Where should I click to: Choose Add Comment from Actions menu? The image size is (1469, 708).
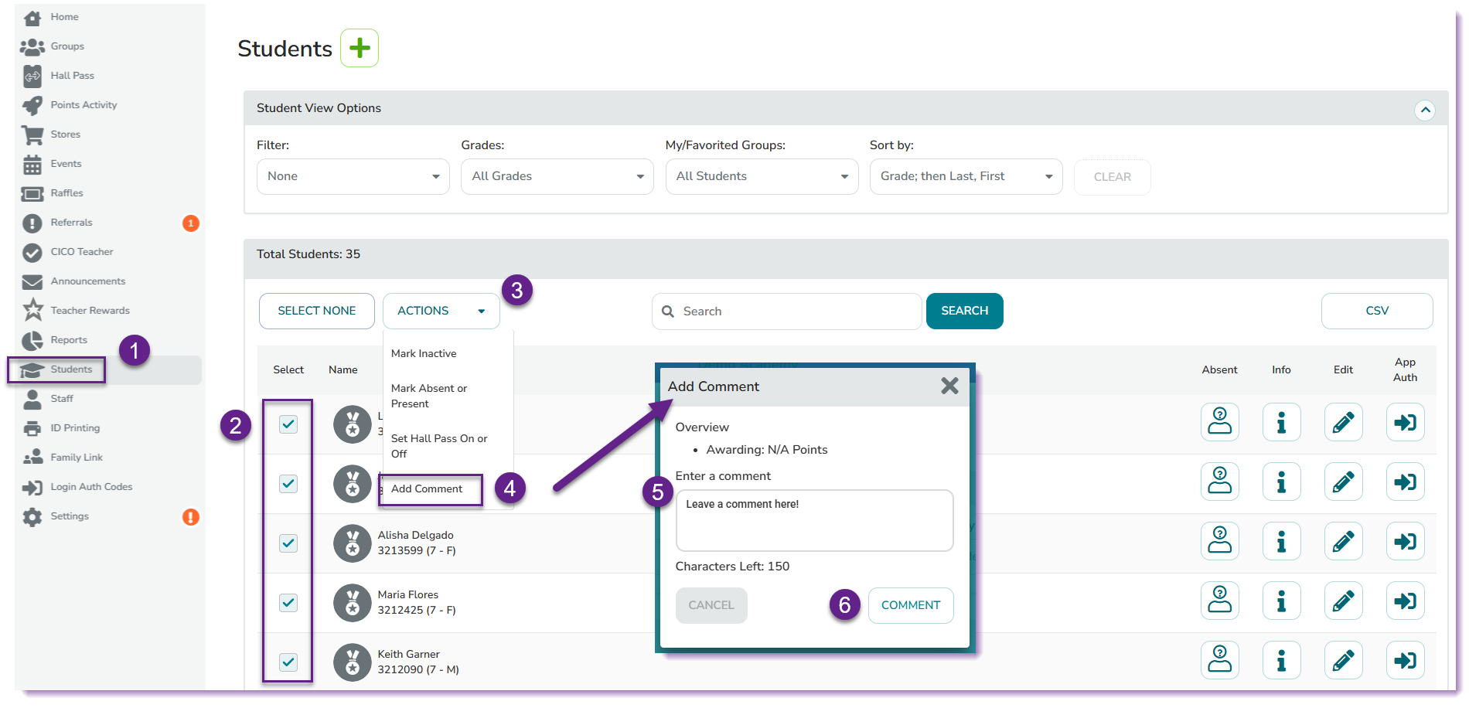tap(427, 488)
